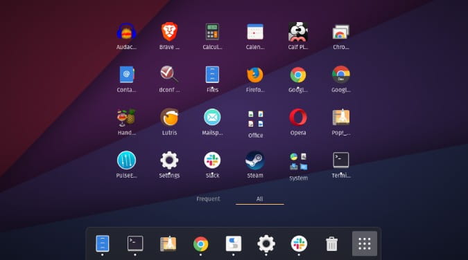The height and width of the screenshot is (260, 468).
Task: Open Settings from the app grid
Action: 169,160
